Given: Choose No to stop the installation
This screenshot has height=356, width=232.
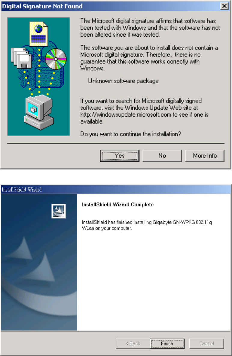Looking at the screenshot, I should point(162,156).
